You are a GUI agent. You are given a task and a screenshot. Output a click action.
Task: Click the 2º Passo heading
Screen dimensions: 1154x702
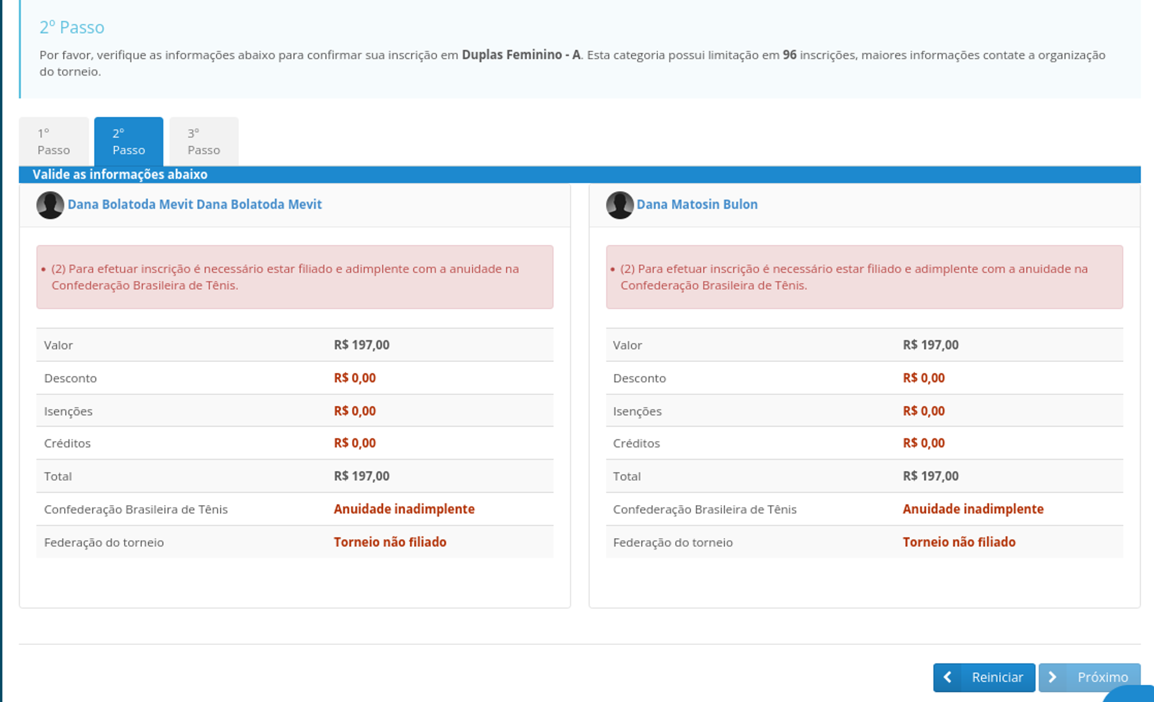(72, 27)
